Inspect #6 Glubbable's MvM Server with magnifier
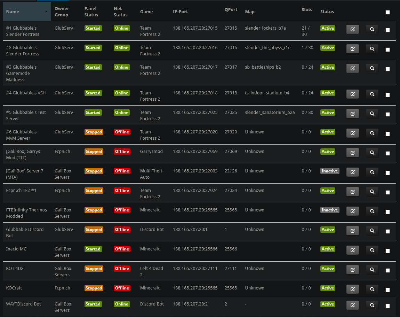Screen dimensions: 400x317 tap(372, 133)
